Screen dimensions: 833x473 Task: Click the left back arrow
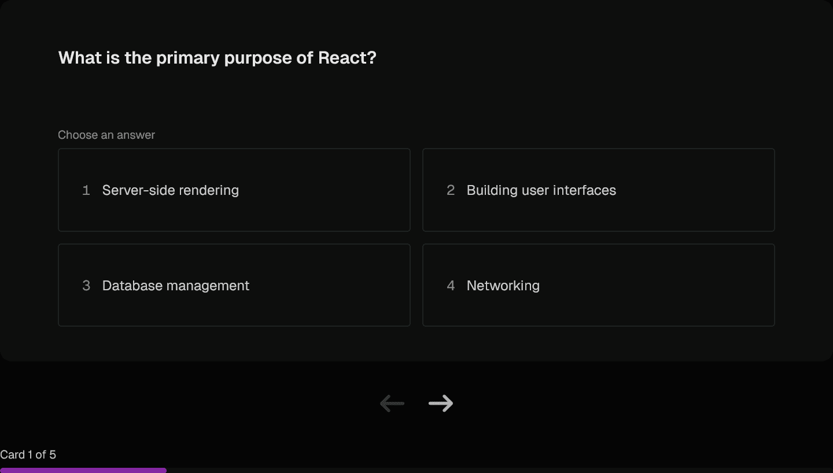point(392,403)
